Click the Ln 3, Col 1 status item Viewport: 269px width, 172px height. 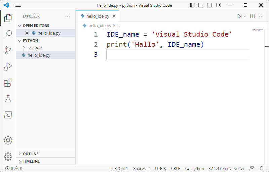tap(119, 169)
